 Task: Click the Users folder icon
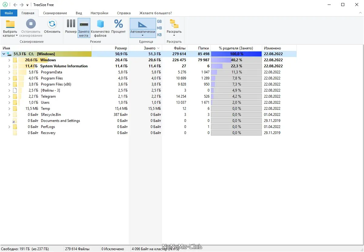tap(15, 102)
